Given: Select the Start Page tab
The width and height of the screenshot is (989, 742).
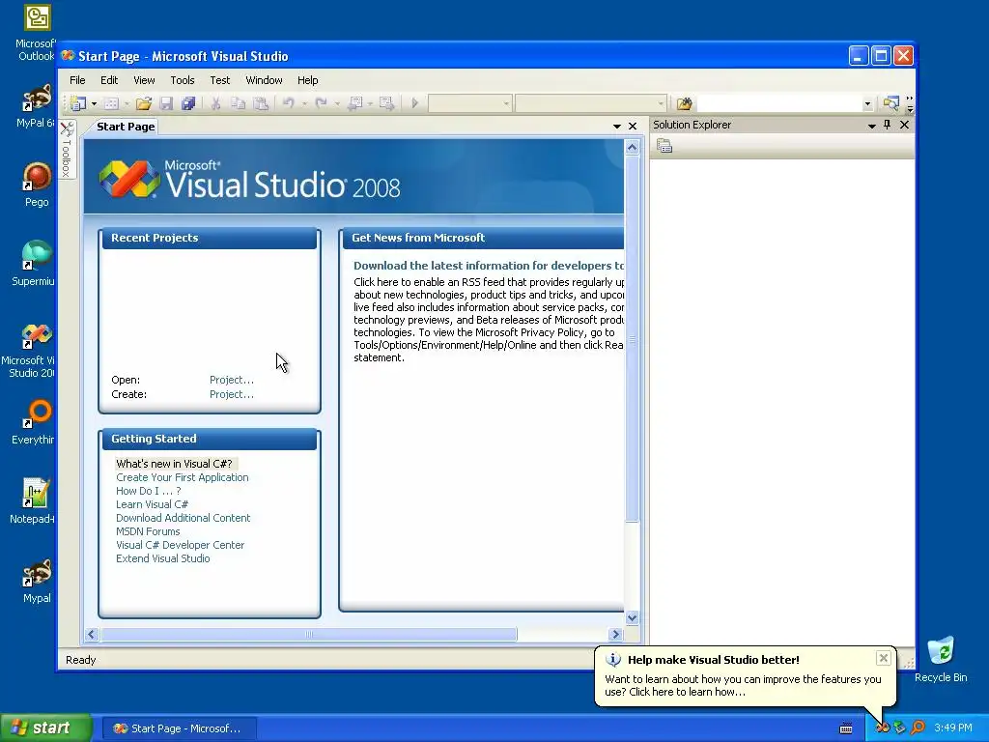Looking at the screenshot, I should click(126, 127).
